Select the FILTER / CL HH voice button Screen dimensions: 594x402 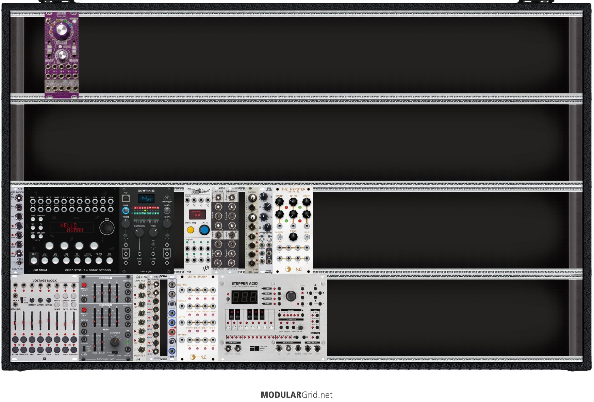click(99, 260)
